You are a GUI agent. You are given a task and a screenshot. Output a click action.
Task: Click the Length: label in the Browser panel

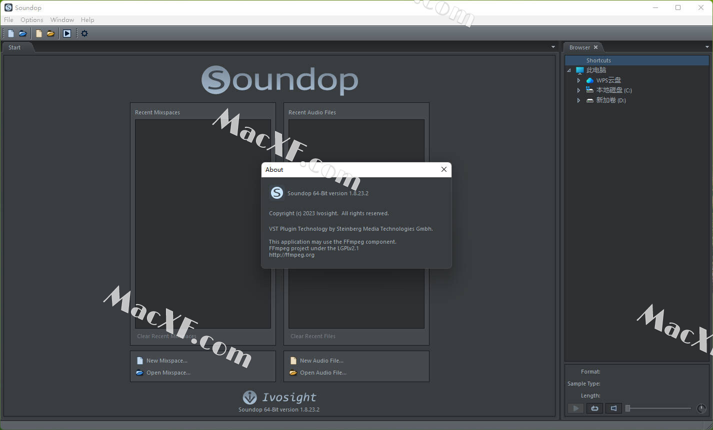point(590,396)
